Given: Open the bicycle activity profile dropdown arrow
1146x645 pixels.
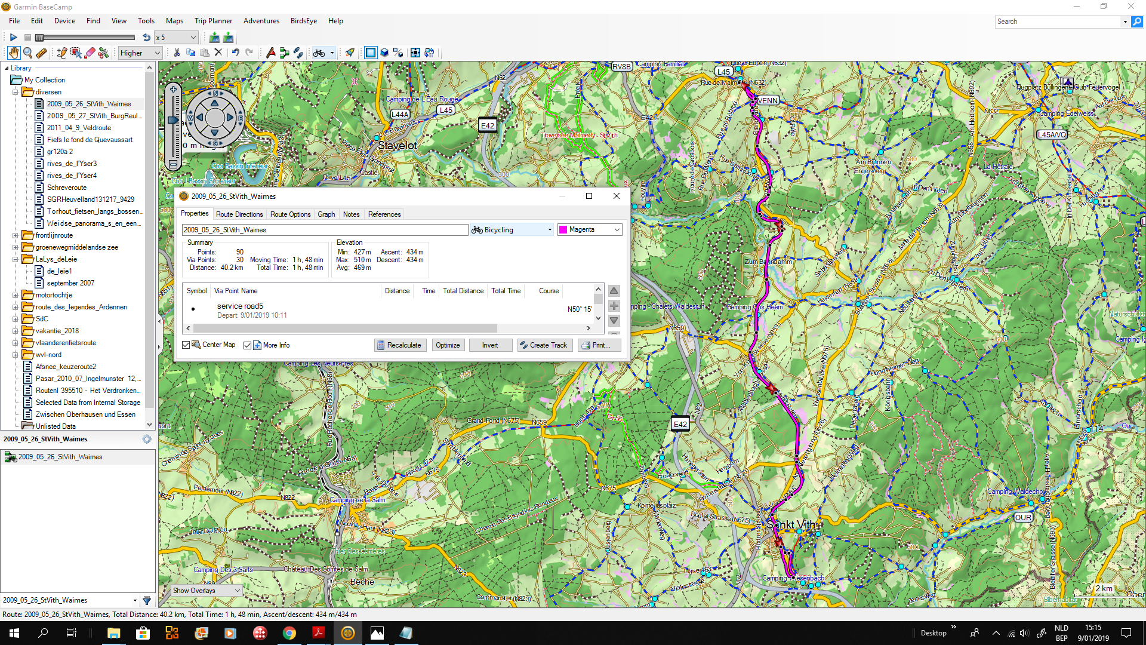Looking at the screenshot, I should coord(332,53).
